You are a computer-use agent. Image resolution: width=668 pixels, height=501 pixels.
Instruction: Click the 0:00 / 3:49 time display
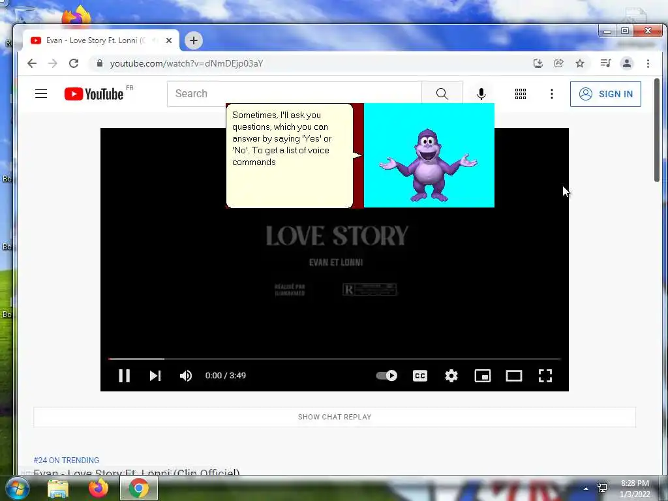coord(225,375)
